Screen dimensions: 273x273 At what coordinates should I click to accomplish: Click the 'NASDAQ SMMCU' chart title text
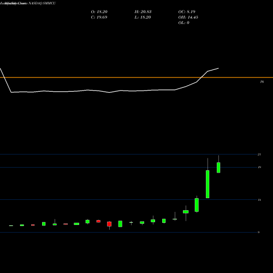(42, 3)
